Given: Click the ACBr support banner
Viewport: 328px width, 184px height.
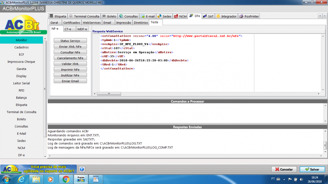Looking at the screenshot, I should (38, 169).
